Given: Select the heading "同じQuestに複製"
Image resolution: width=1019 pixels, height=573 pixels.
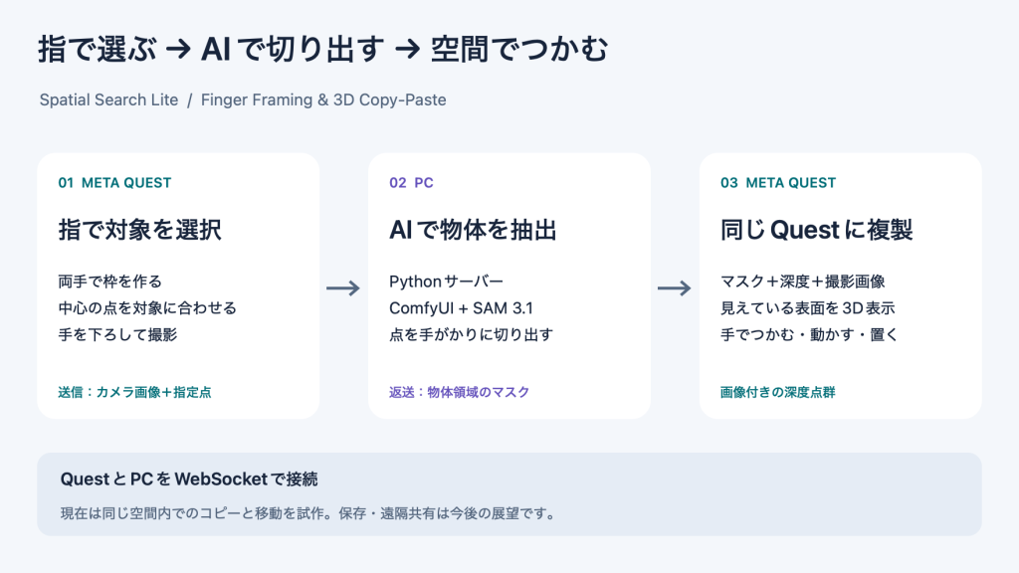Looking at the screenshot, I should click(x=817, y=230).
